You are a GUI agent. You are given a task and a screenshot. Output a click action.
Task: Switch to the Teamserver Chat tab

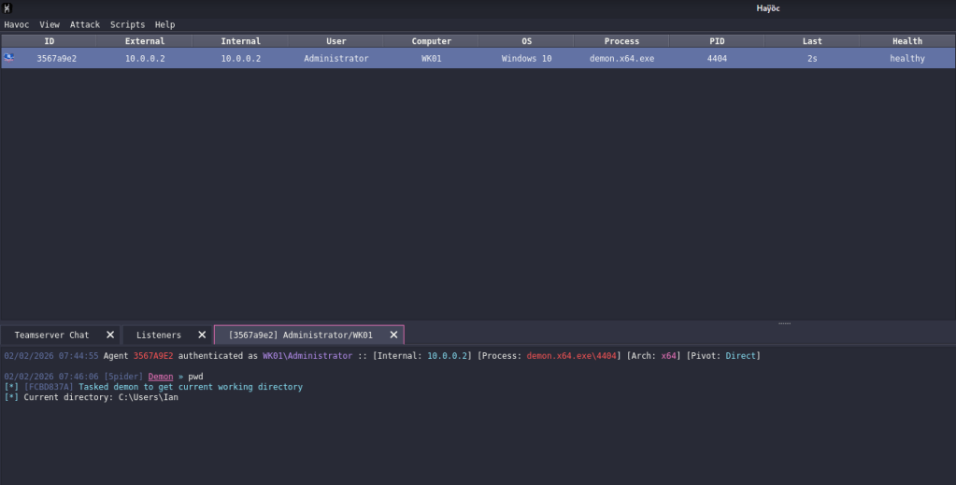pyautogui.click(x=51, y=335)
